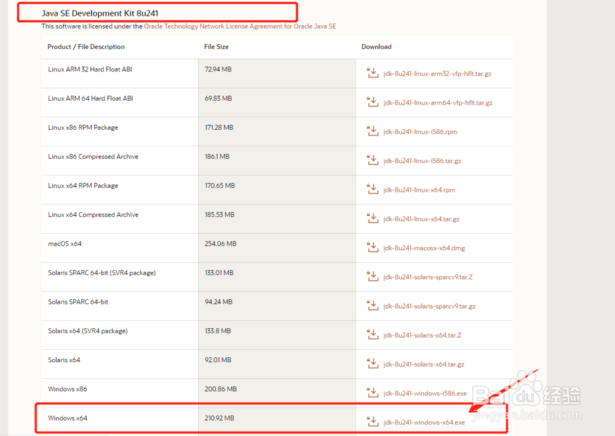
Task: Click the 72.94 MB file size cell
Action: click(x=277, y=73)
